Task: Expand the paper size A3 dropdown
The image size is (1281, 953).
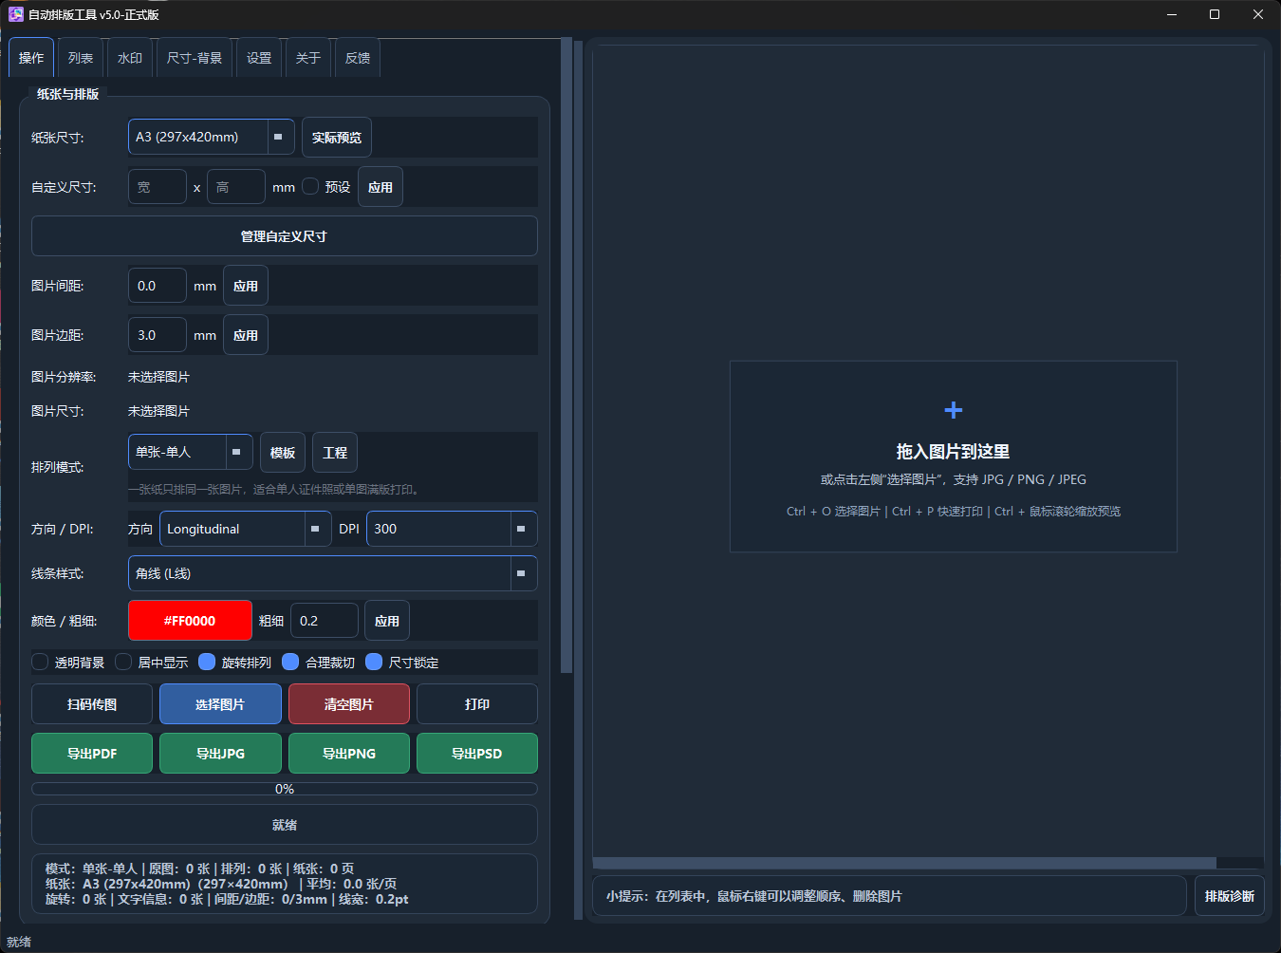Action: pyautogui.click(x=211, y=137)
